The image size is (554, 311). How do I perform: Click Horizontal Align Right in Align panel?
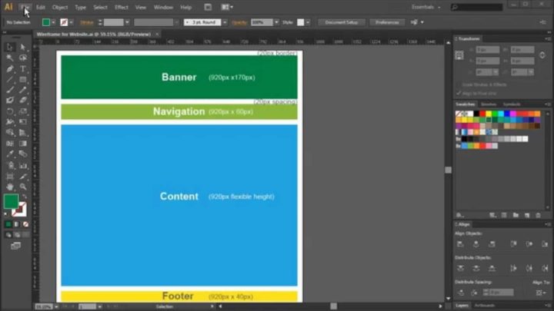pos(492,244)
